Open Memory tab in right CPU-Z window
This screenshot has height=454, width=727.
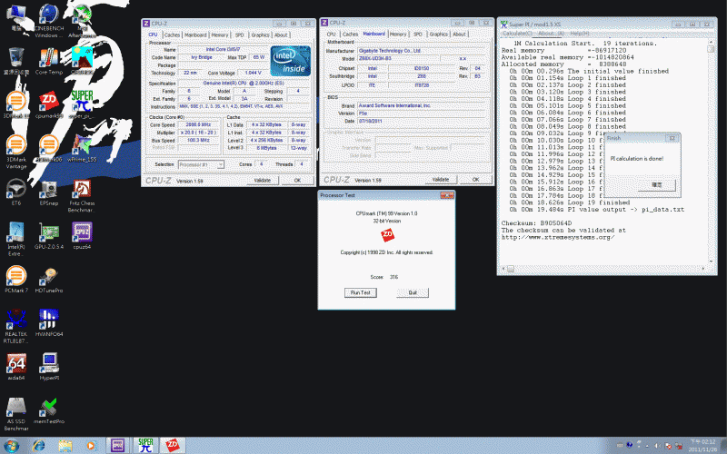pyautogui.click(x=398, y=35)
